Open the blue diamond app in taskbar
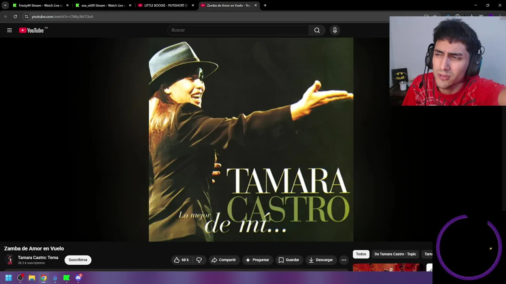 (x=55, y=278)
